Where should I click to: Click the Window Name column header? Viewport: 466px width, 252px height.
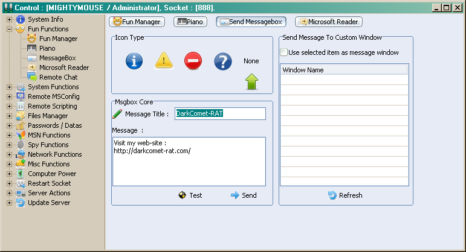click(x=344, y=70)
